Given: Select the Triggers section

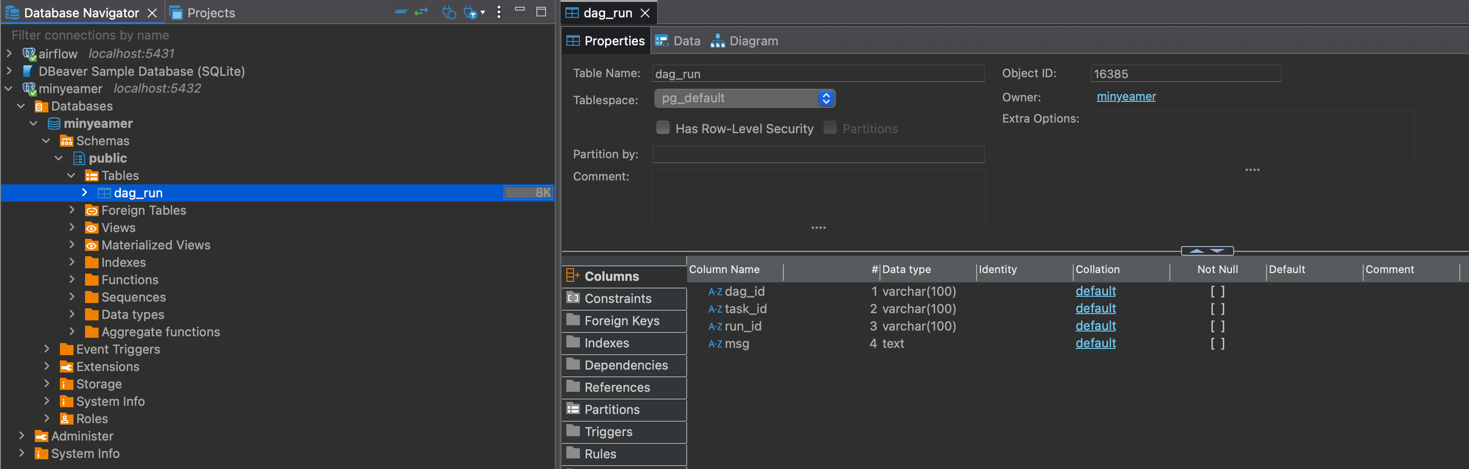Looking at the screenshot, I should (x=624, y=431).
